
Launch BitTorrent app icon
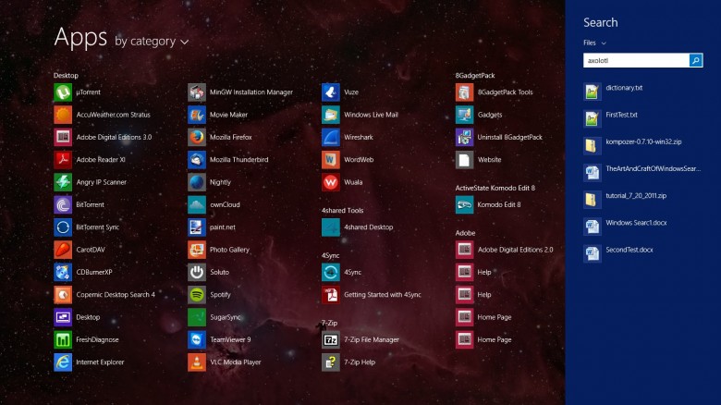point(63,204)
